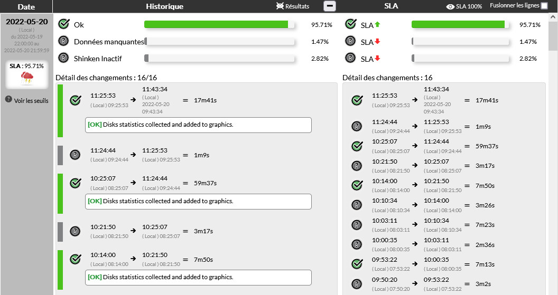Viewport: 558px width, 295px height.
Task: Click the green up arrow beside the first SLA
Action: click(377, 24)
